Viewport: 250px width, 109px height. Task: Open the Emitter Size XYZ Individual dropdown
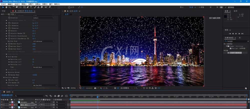click(43, 41)
